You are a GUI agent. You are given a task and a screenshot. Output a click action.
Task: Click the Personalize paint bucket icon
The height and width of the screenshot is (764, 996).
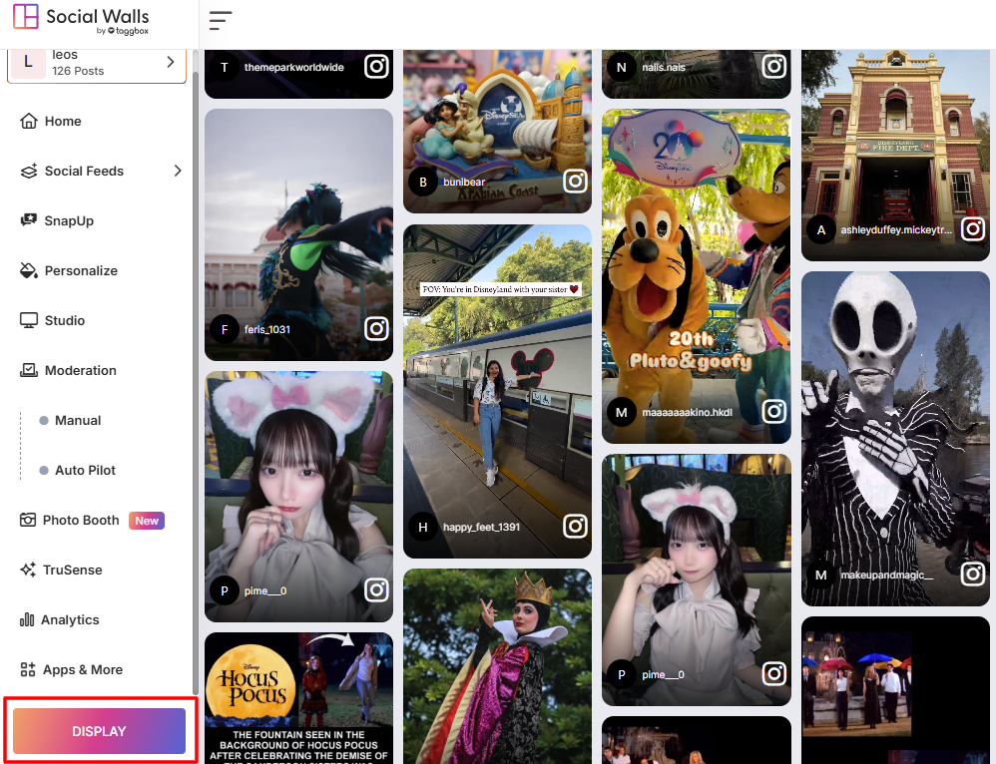(x=28, y=270)
